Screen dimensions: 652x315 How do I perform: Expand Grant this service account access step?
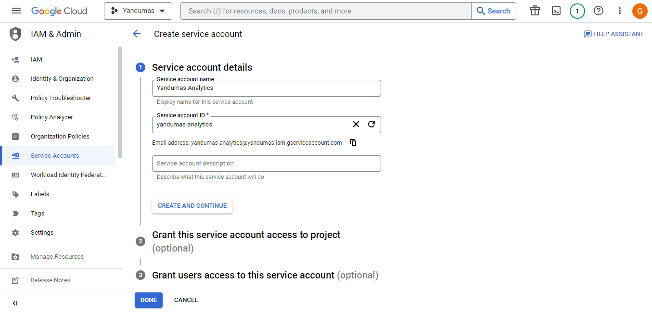(x=246, y=241)
